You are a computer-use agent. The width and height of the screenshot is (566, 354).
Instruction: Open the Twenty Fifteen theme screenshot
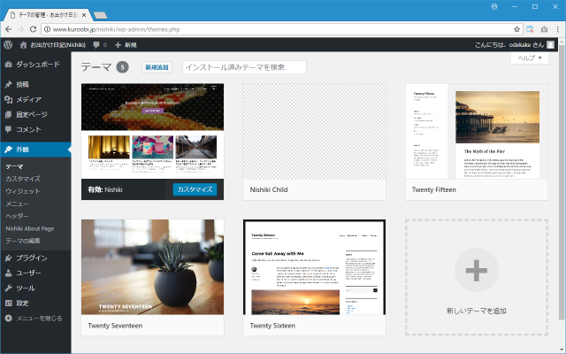[477, 131]
